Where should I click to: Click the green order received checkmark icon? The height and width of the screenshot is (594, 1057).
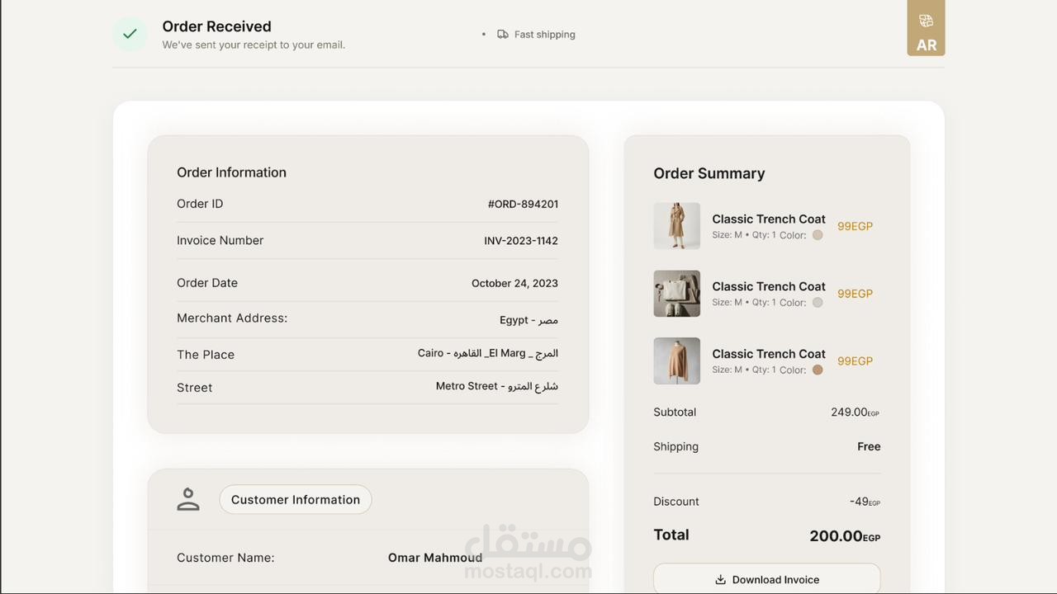(x=130, y=34)
